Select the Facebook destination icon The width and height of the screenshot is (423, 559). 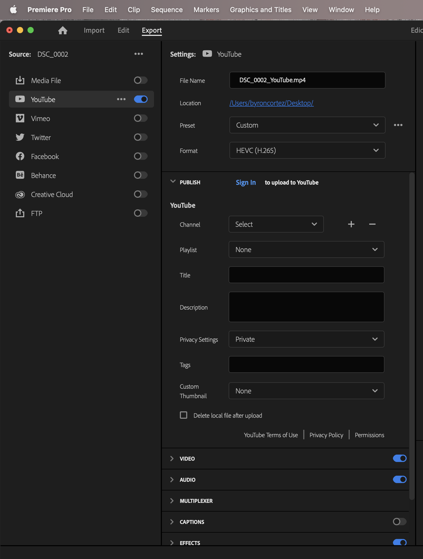pos(20,156)
